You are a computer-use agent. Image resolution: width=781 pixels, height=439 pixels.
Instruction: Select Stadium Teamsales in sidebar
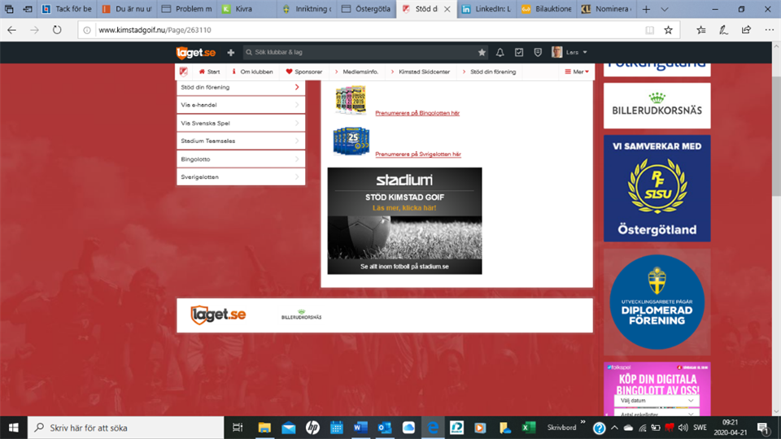click(240, 141)
